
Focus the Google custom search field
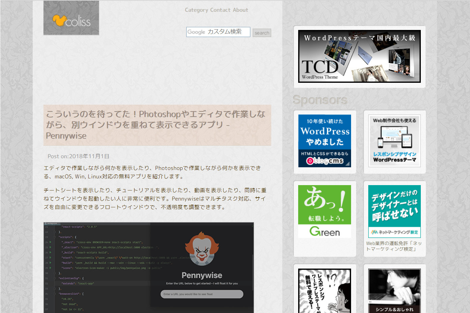(218, 32)
